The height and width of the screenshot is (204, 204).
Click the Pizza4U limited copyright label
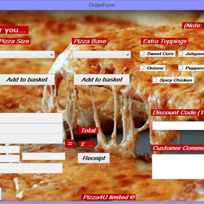pos(108,197)
